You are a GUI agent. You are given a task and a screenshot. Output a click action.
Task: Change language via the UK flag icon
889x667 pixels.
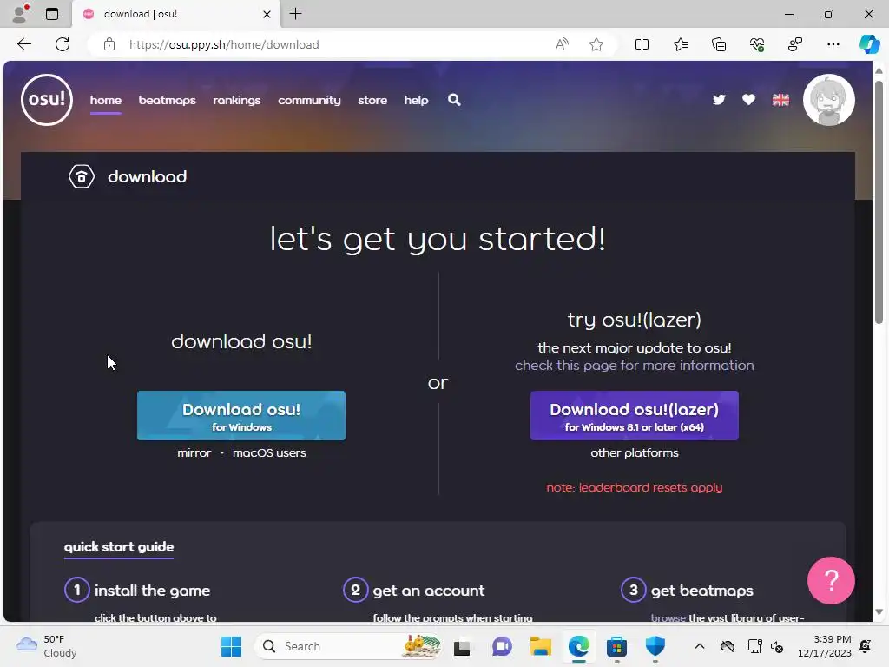(x=780, y=100)
